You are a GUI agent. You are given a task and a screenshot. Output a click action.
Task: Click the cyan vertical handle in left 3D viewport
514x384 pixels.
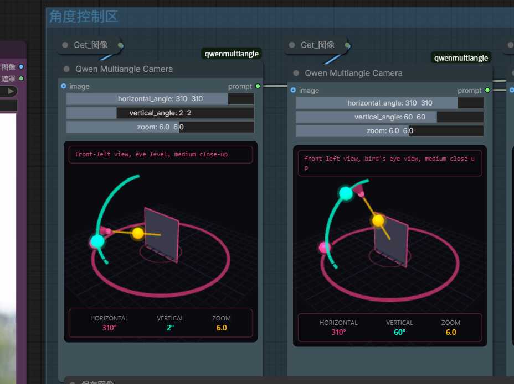tap(97, 241)
